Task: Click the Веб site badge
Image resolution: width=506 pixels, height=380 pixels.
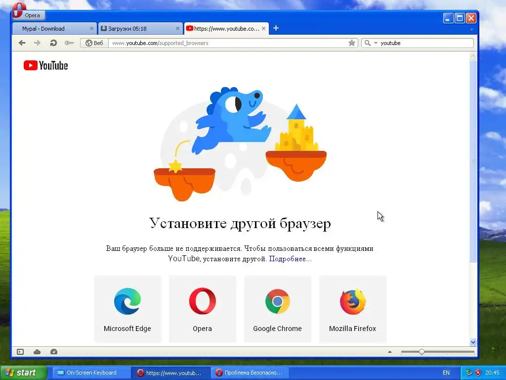Action: click(94, 43)
